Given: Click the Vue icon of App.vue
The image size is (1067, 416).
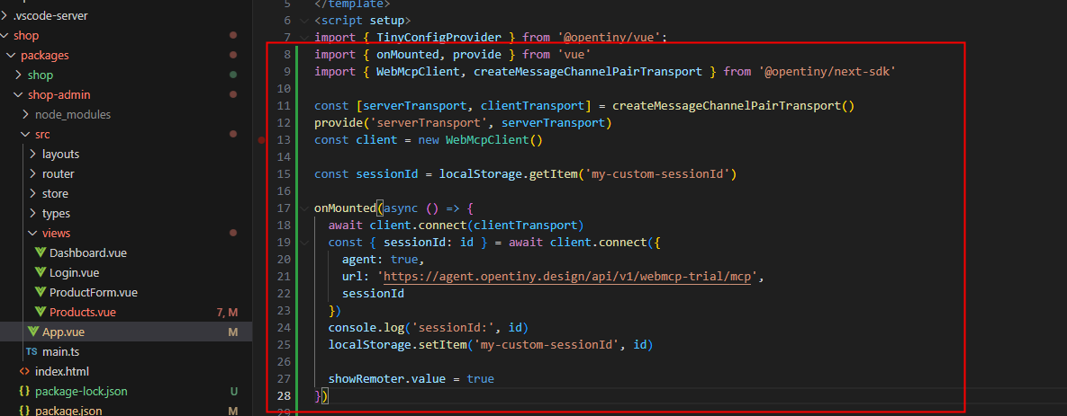Looking at the screenshot, I should coord(32,332).
